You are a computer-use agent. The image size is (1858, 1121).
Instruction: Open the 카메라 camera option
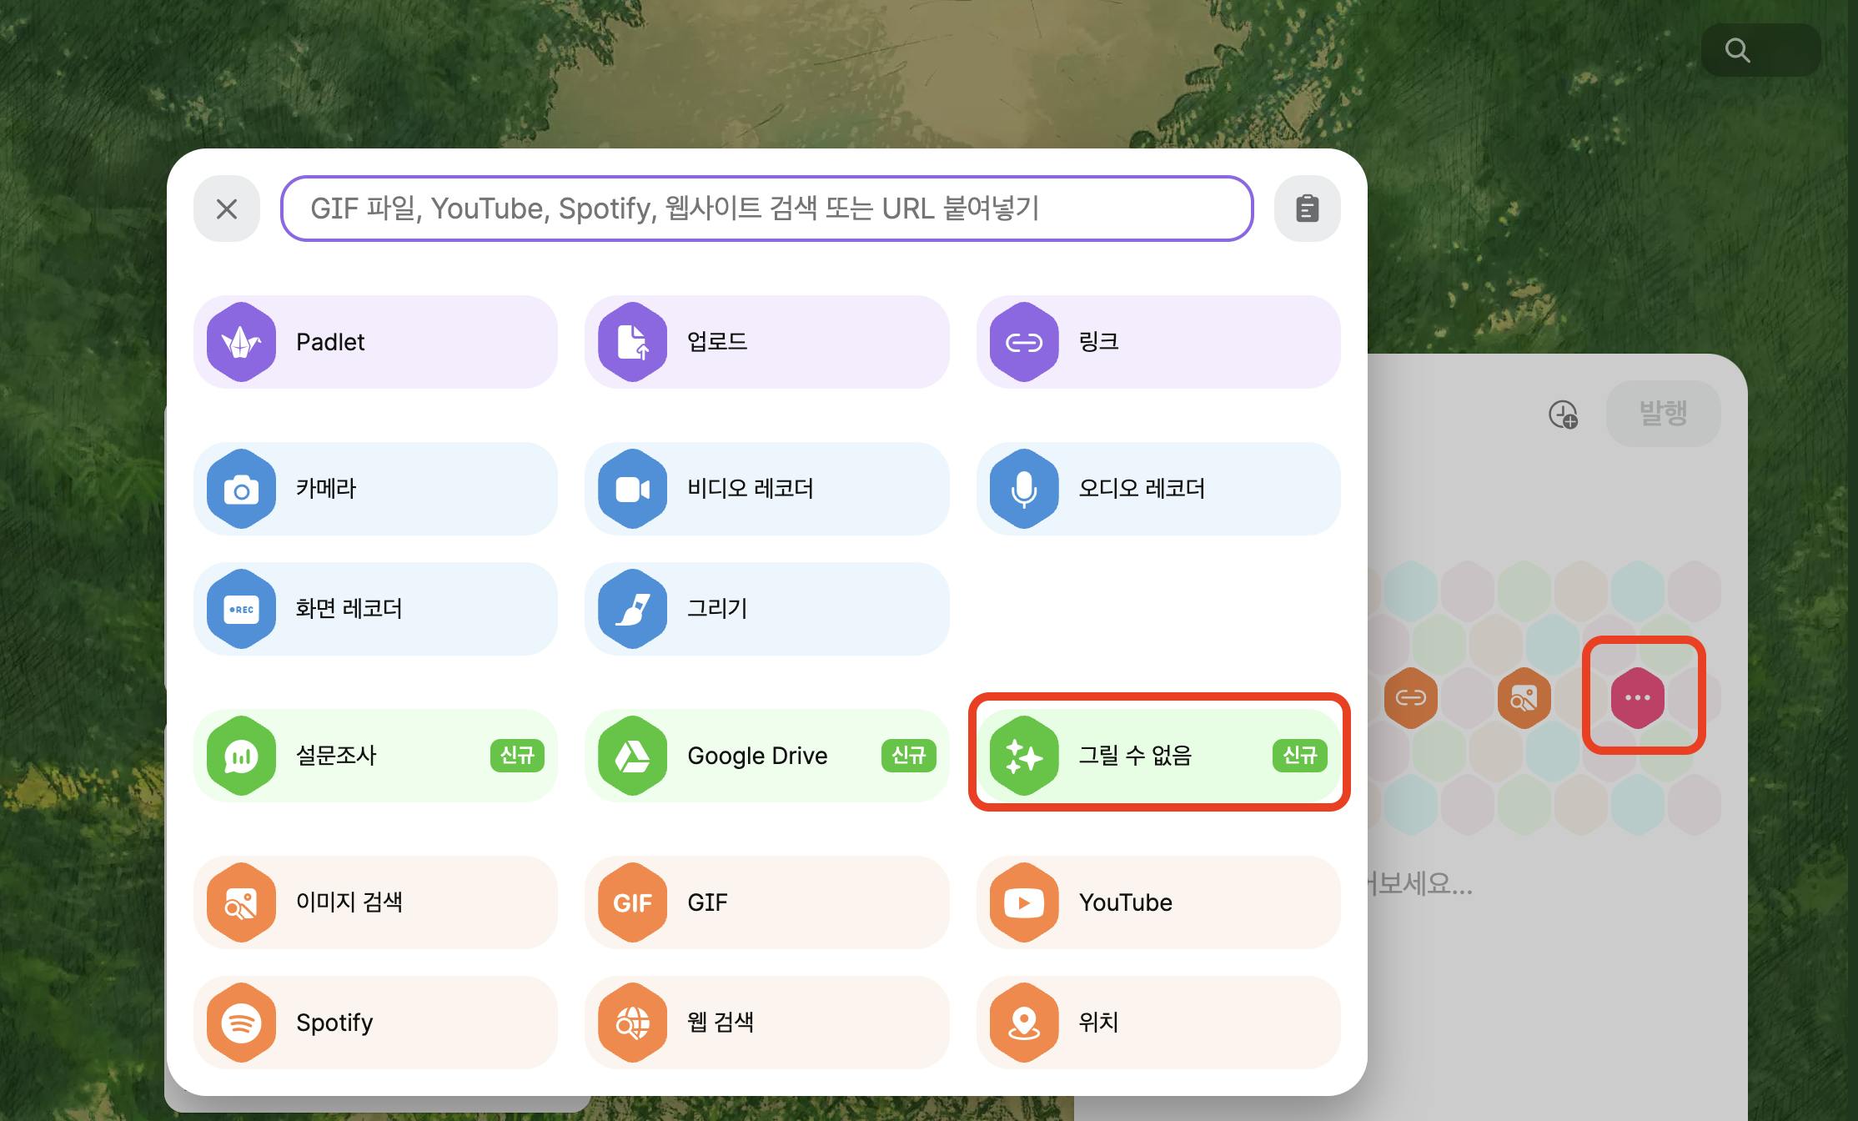click(375, 489)
